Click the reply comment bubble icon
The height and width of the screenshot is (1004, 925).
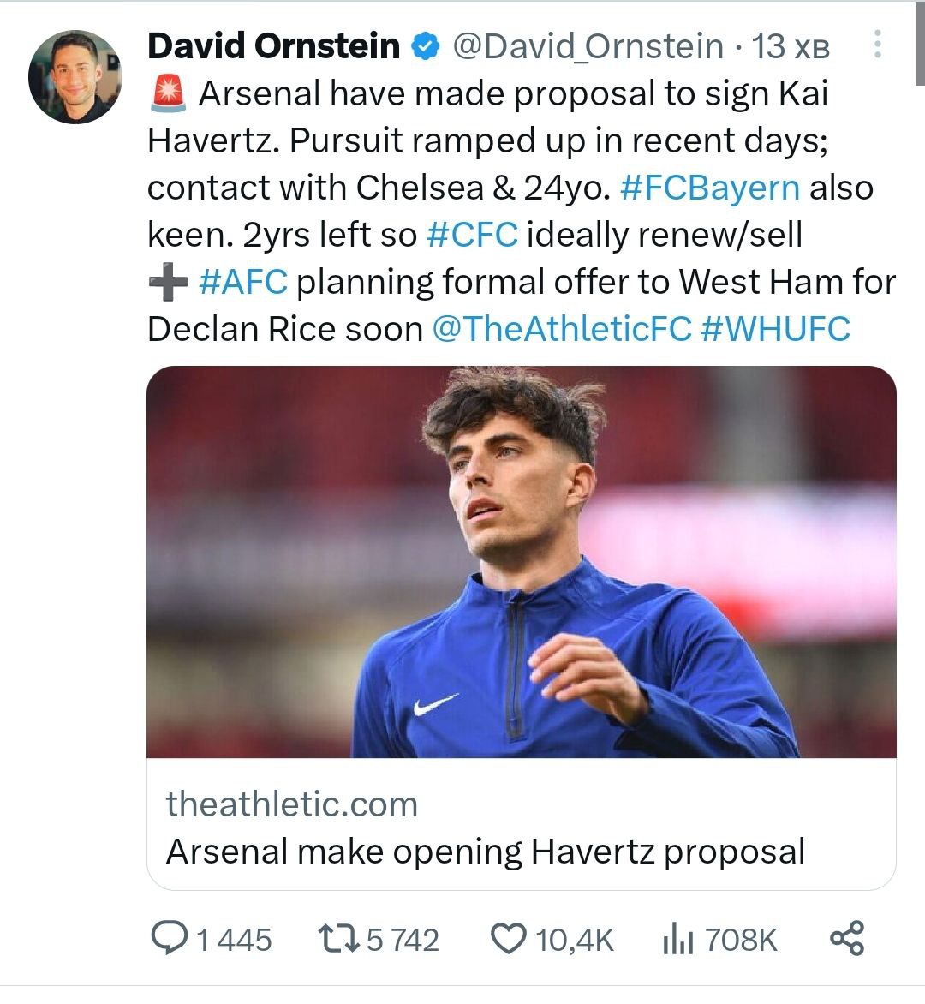coord(170,938)
